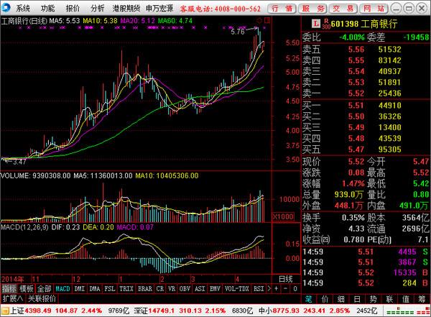Open the 系统 menu

click(22, 8)
